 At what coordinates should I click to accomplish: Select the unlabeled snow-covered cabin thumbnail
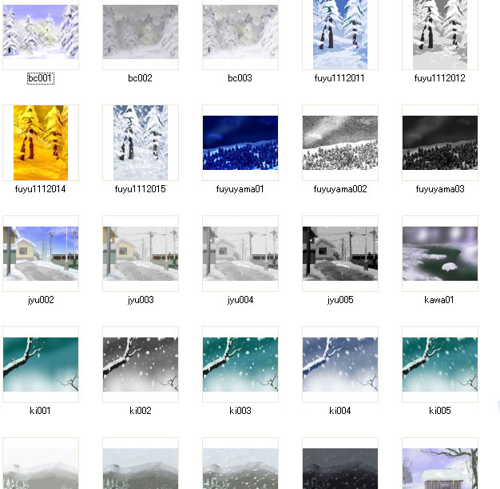(440, 468)
